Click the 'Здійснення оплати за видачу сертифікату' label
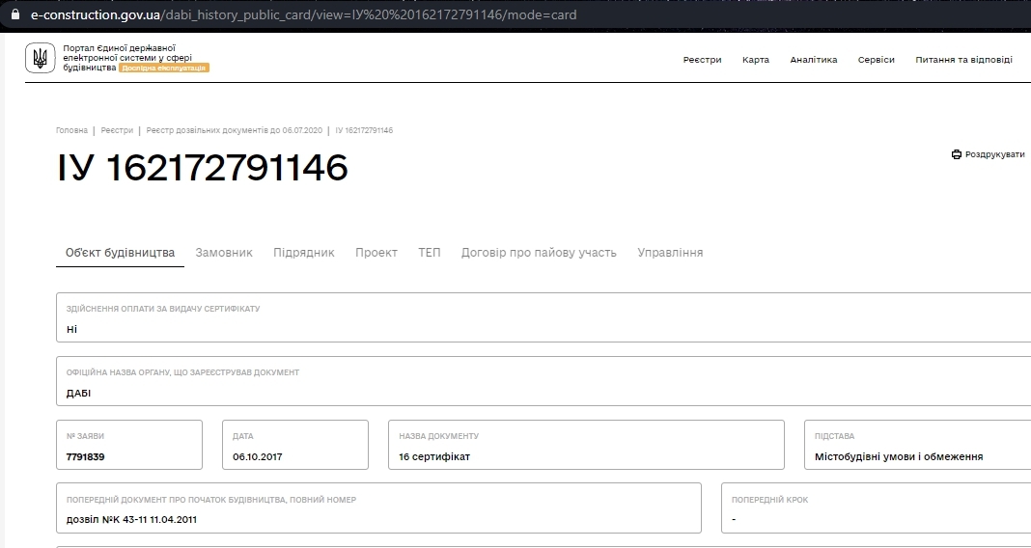The height and width of the screenshot is (548, 1031). coord(163,309)
